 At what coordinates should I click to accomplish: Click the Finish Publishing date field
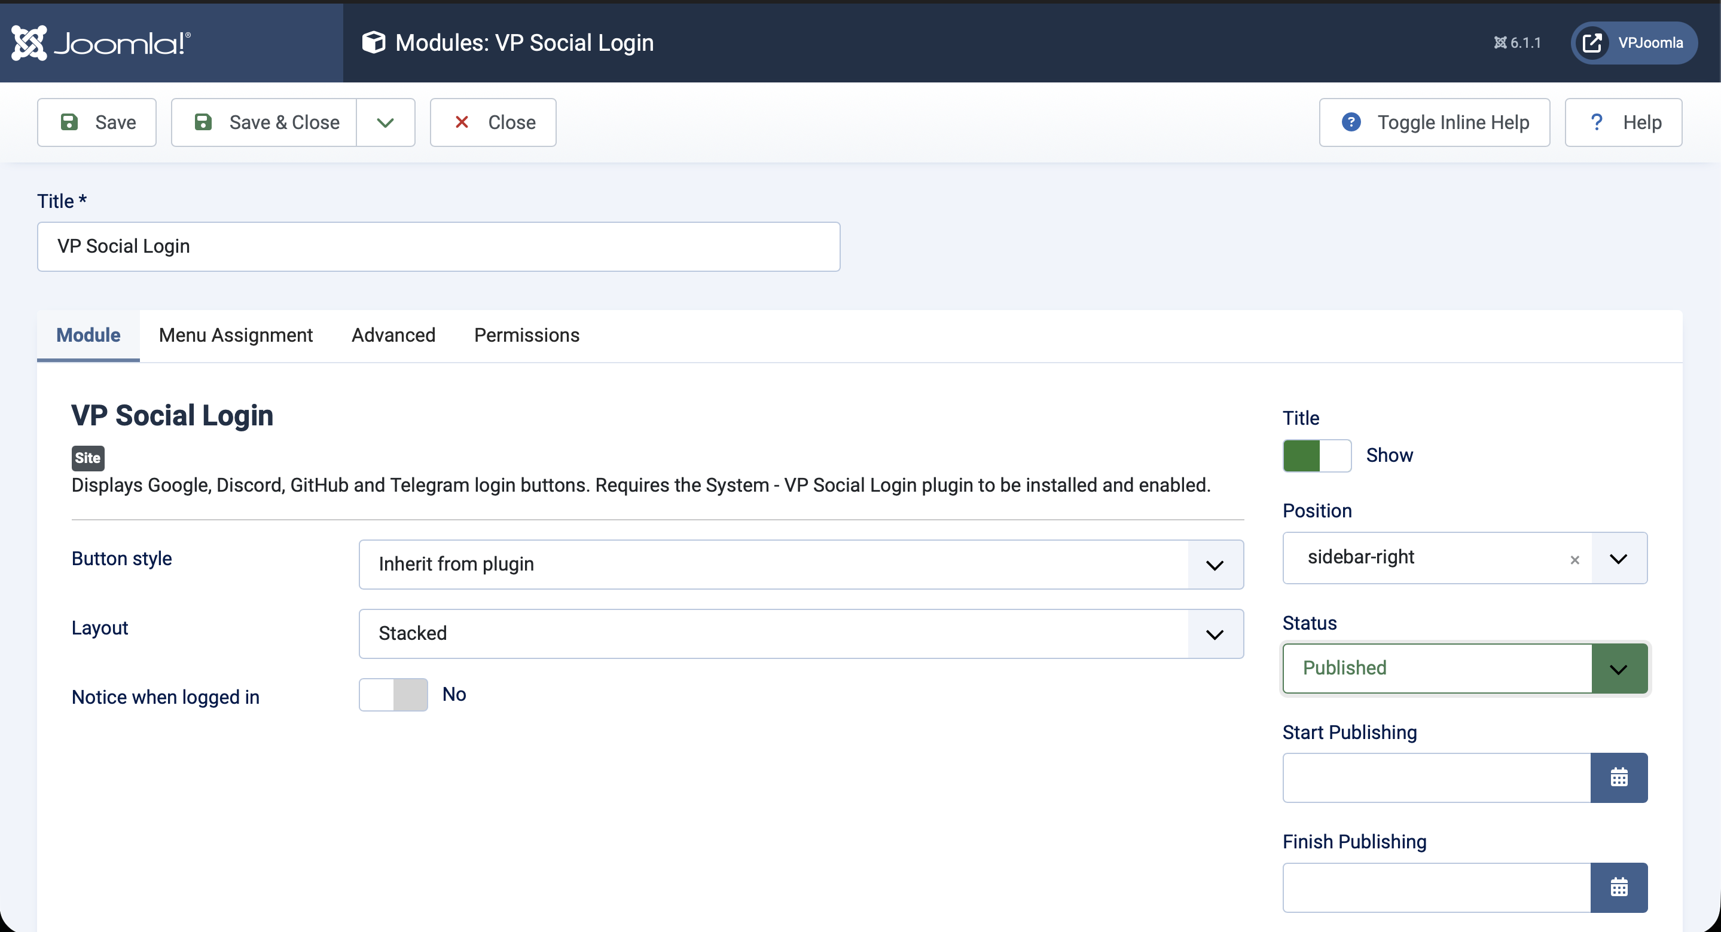(x=1436, y=887)
